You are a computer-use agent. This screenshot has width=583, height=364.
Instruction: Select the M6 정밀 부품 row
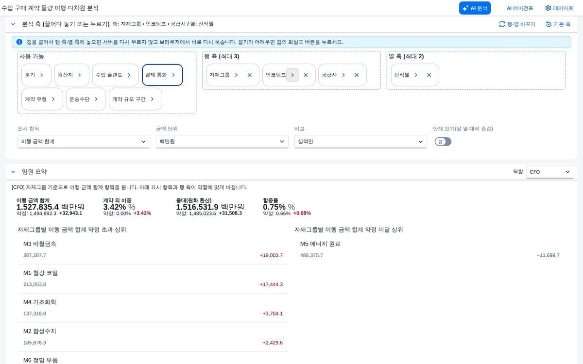[x=153, y=358]
